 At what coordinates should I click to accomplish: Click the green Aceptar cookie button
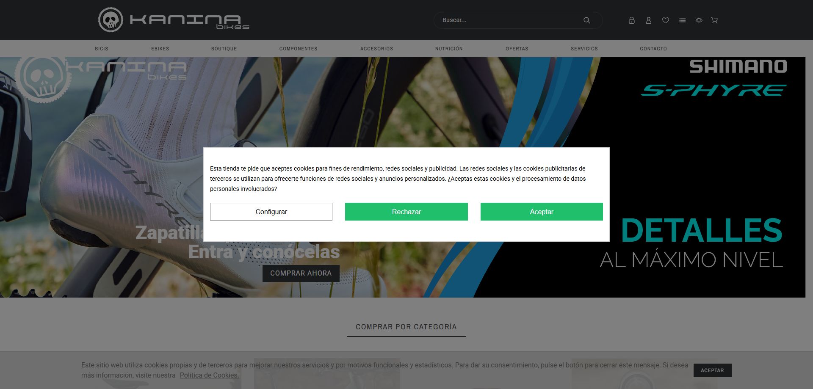pyautogui.click(x=542, y=212)
